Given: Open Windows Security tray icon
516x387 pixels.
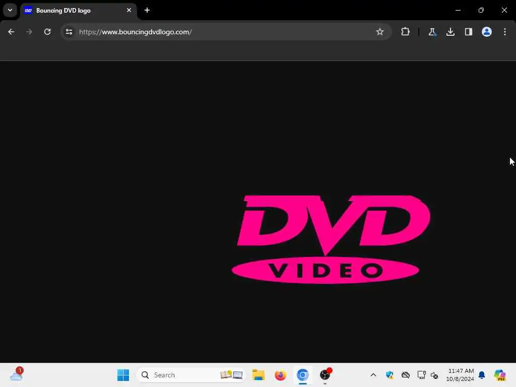Looking at the screenshot, I should [390, 375].
